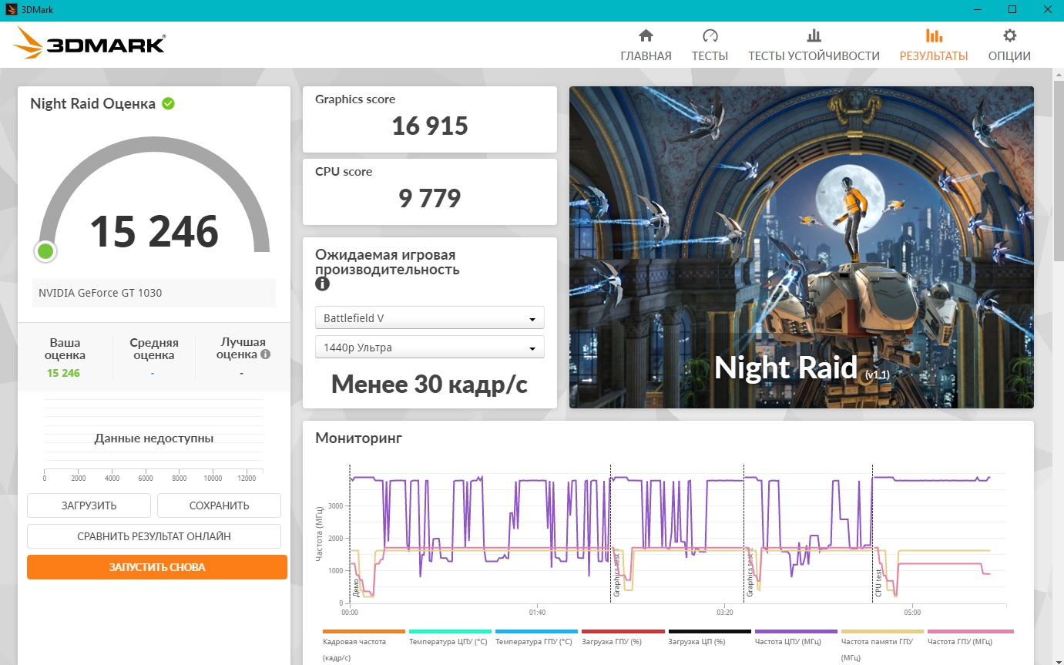Click the CPU score value 9 779
Viewport: 1064px width, 665px height.
click(x=430, y=199)
